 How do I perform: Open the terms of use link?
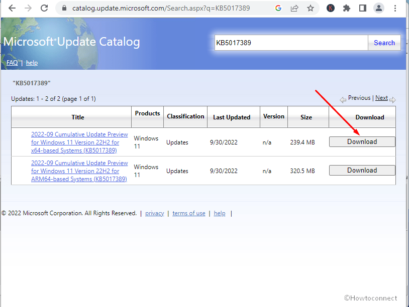point(189,213)
